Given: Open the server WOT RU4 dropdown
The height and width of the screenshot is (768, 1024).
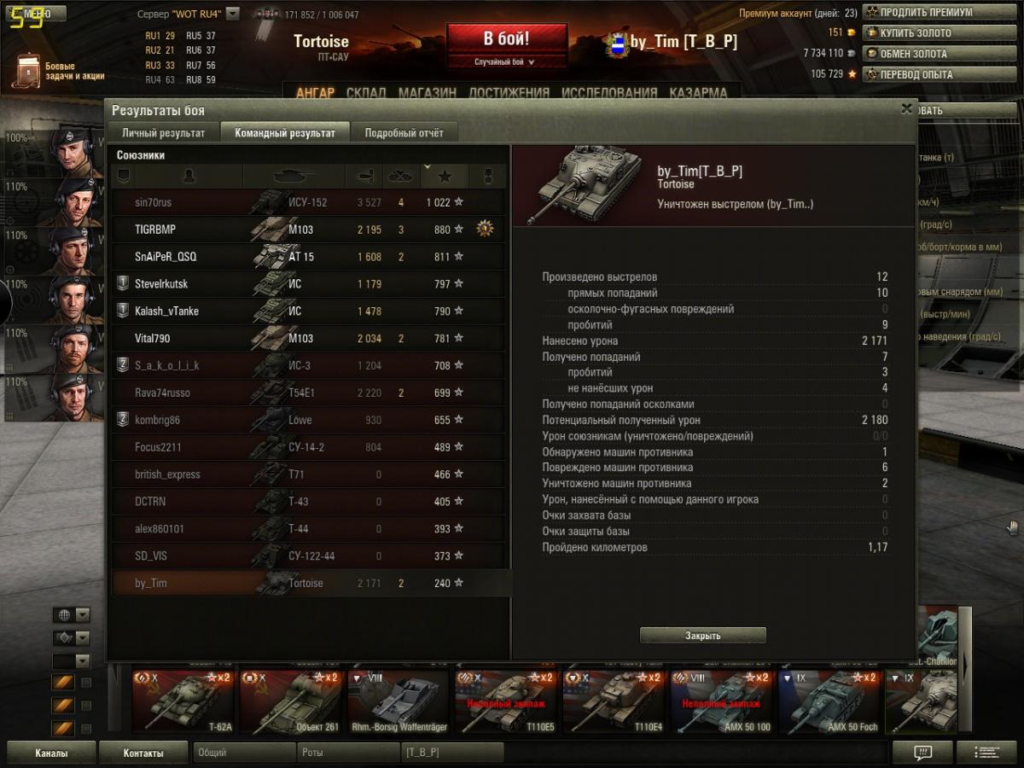Looking at the screenshot, I should coord(233,15).
